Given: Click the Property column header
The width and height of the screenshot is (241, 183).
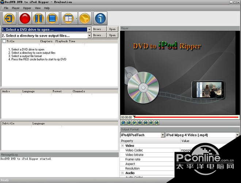Looking at the screenshot, I should coord(150,141).
